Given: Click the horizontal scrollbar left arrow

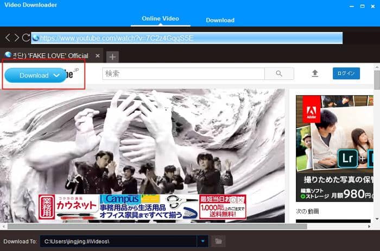Looking at the screenshot, I should pos(3,227).
